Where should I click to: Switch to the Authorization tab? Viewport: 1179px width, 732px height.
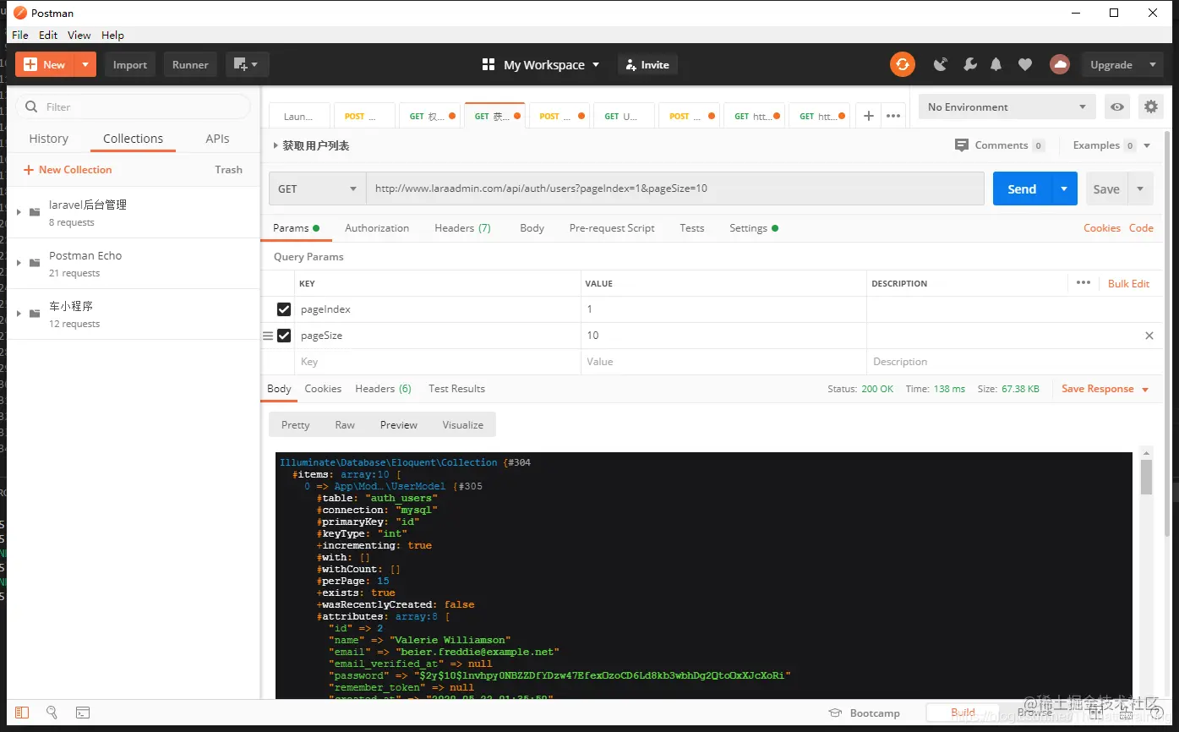coord(377,228)
